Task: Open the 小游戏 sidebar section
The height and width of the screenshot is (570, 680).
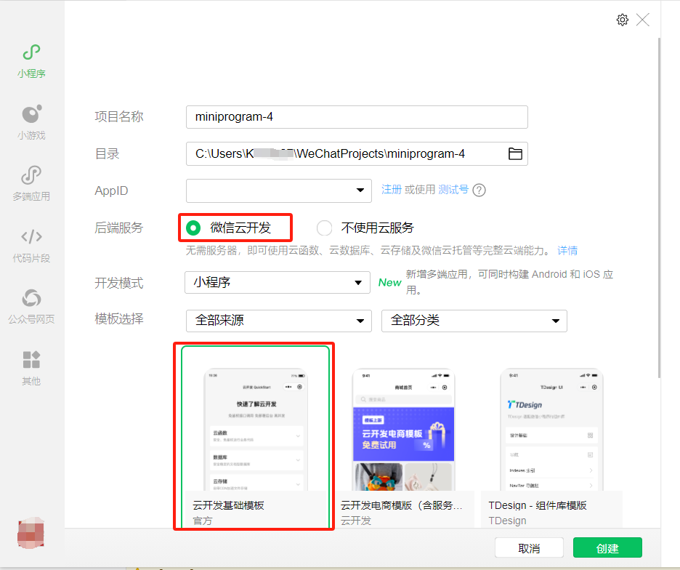Action: click(x=31, y=122)
